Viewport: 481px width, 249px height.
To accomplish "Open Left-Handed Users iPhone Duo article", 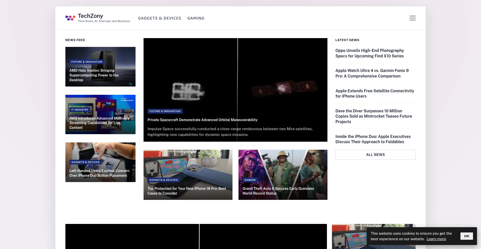I will [99, 173].
